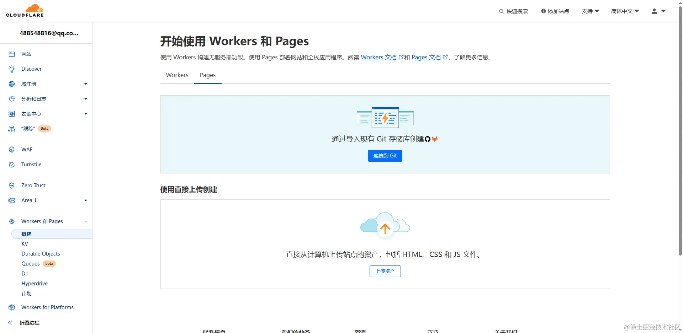Click the cloud upload arrow illustration
This screenshot has width=683, height=333.
(x=385, y=226)
